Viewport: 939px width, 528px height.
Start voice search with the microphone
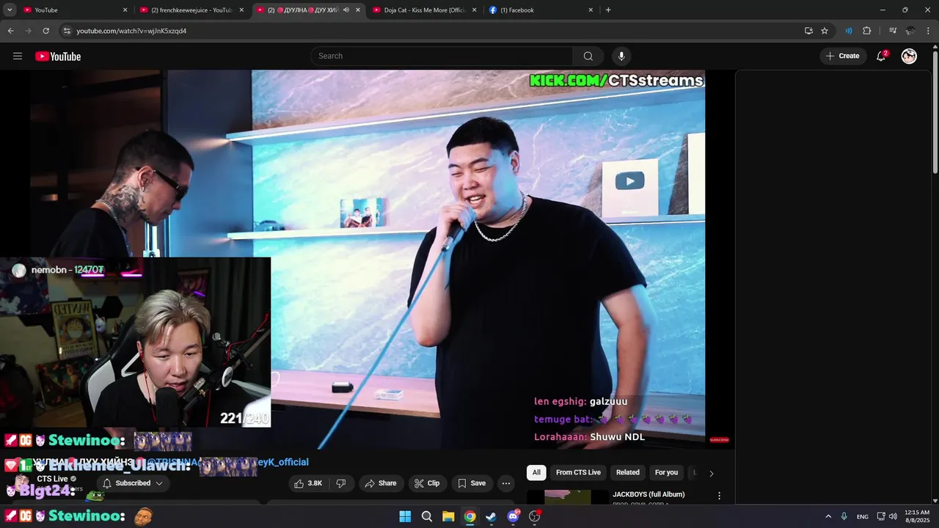point(621,56)
